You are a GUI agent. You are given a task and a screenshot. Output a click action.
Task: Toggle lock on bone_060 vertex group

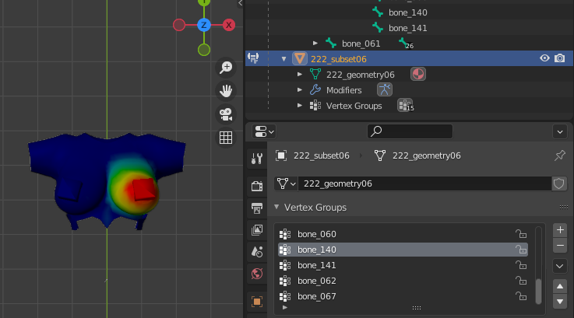point(521,233)
